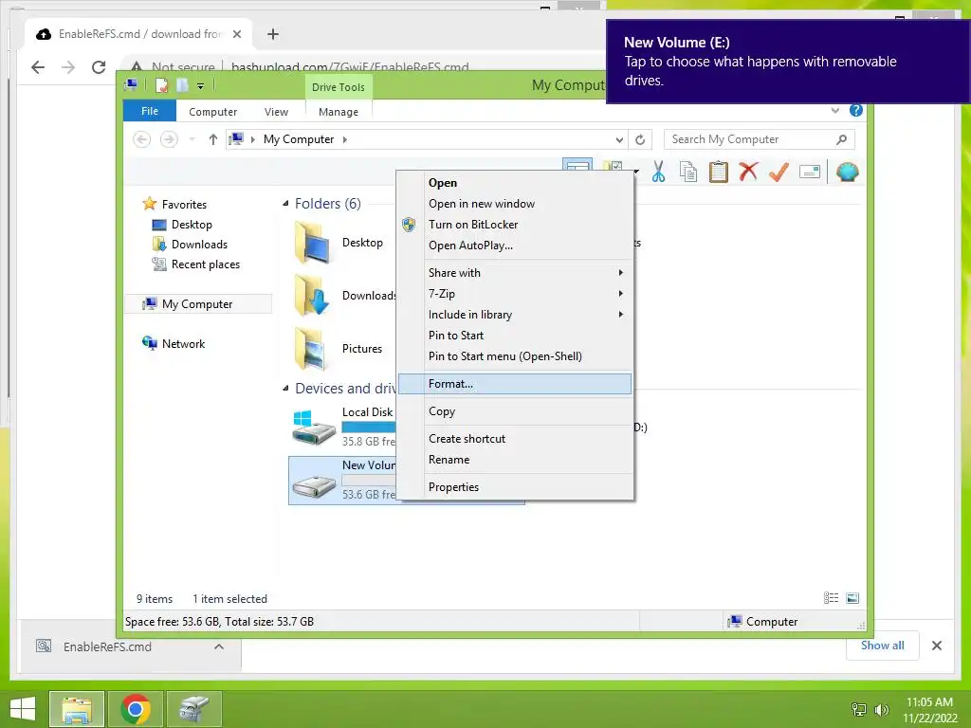Screen dimensions: 971x728
Task: Select Format... from the context menu
Action: pyautogui.click(x=515, y=384)
